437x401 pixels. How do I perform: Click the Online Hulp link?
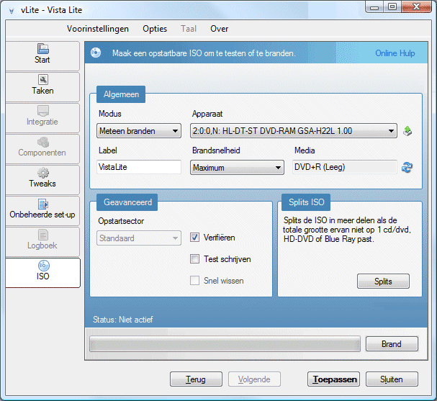point(395,53)
